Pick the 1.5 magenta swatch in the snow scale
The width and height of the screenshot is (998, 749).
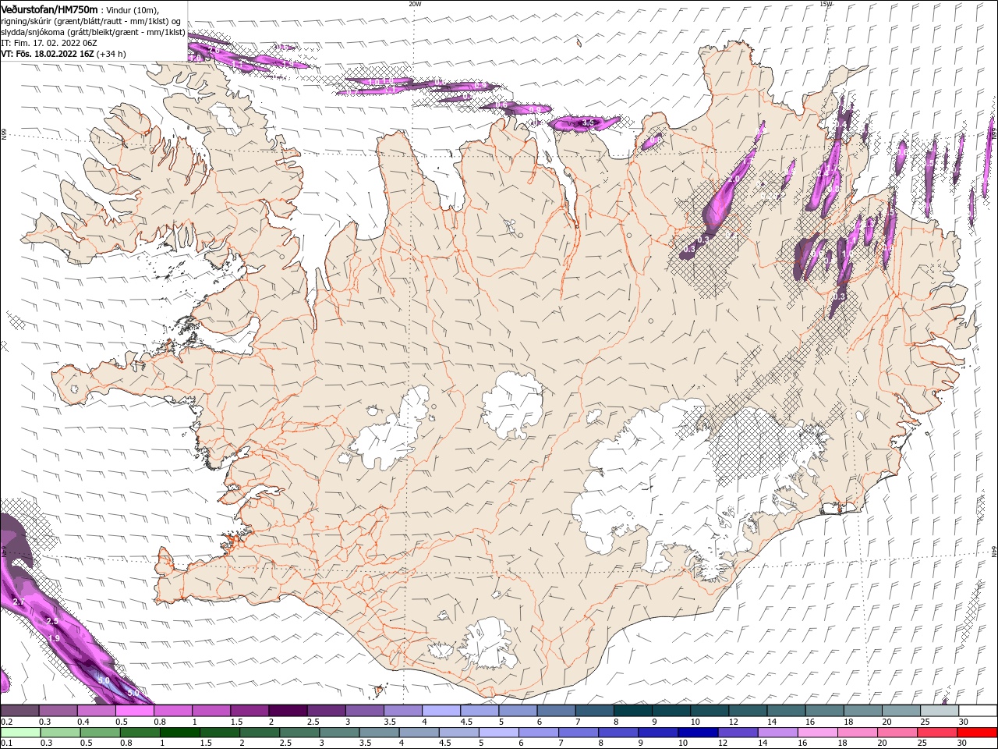pyautogui.click(x=249, y=711)
